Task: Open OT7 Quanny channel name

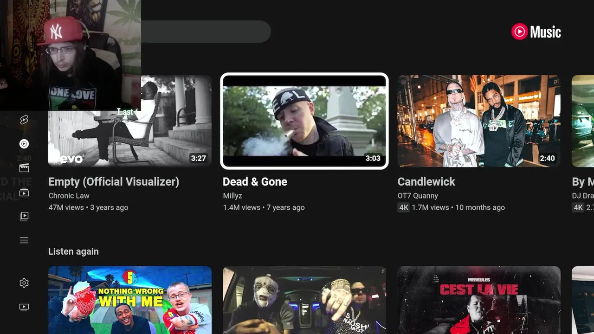Action: pos(418,196)
